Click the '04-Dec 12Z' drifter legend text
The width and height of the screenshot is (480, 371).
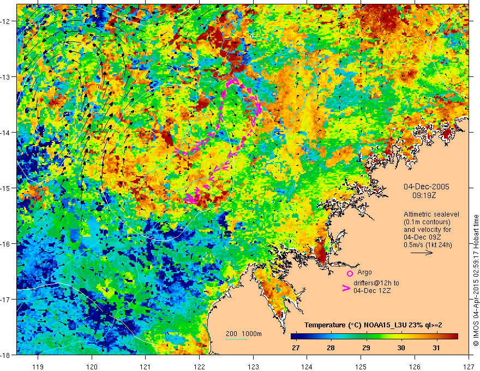coord(372,290)
